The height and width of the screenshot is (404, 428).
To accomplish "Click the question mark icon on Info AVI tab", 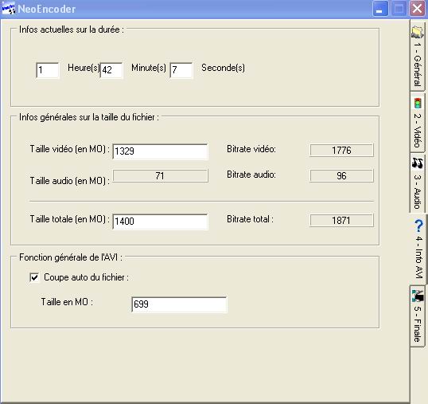I will coord(418,226).
